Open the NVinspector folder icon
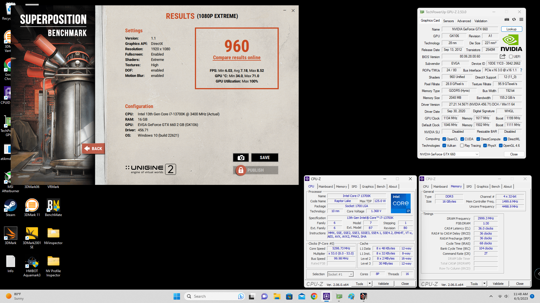540x303 pixels. click(x=53, y=236)
